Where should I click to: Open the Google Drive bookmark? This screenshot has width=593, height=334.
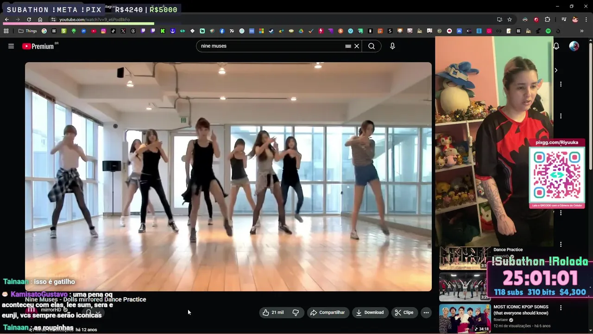coord(301,31)
